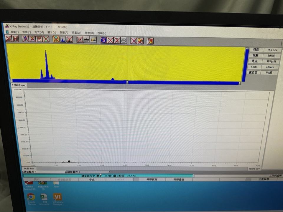This screenshot has width=283, height=212.
Task: Open the 說明(H) help menu
Action: pos(102,33)
